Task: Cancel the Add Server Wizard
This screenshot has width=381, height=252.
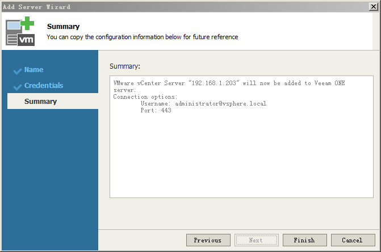Action: click(353, 240)
